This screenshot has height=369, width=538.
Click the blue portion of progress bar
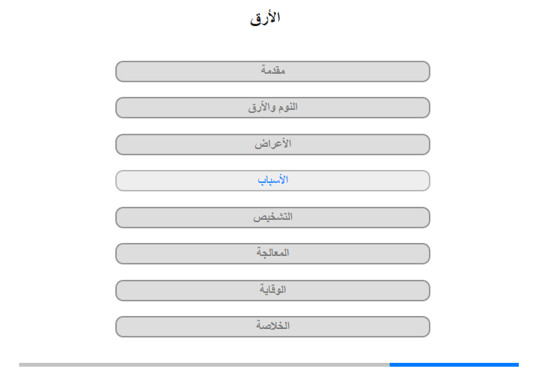(454, 364)
